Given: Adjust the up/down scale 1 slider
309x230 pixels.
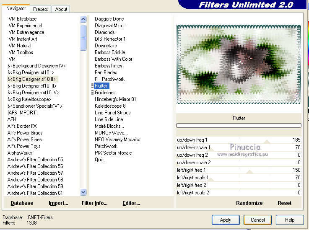Looking at the screenshot, I should coord(239,147).
